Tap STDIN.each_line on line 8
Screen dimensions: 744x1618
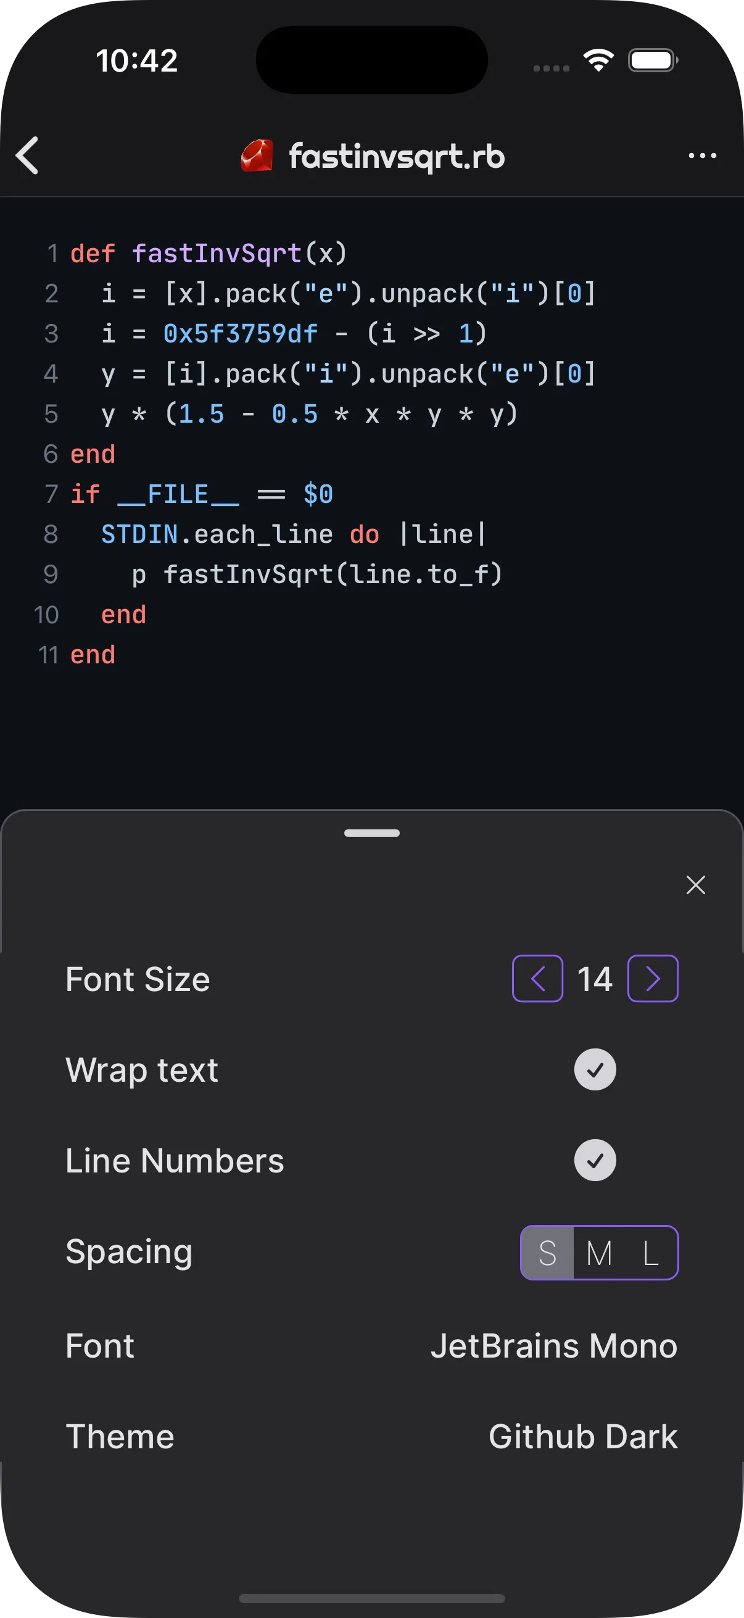tap(217, 534)
